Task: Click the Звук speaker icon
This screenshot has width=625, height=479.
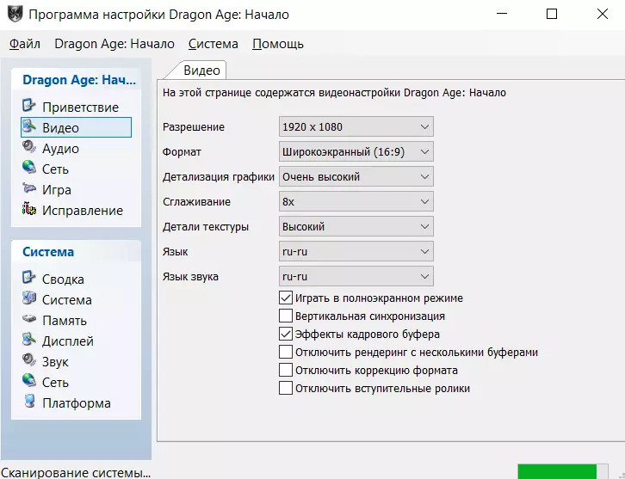Action: click(x=29, y=360)
